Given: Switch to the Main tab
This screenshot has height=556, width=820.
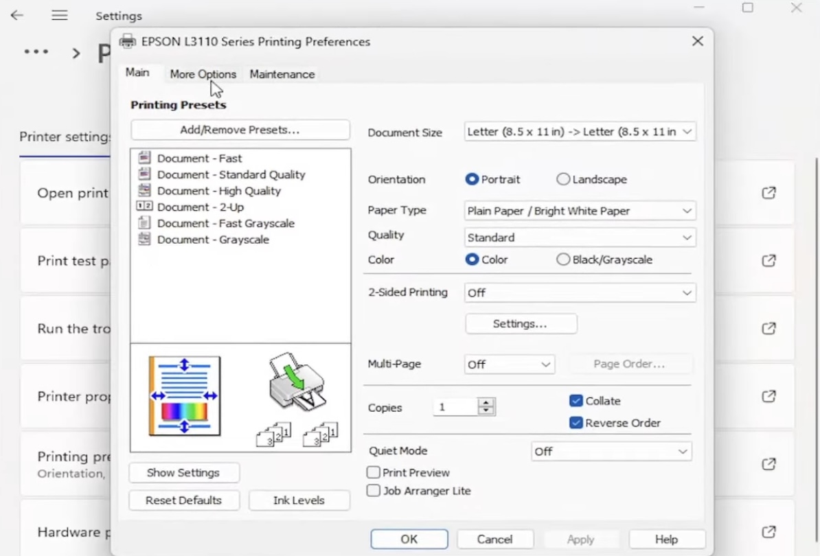Looking at the screenshot, I should click(x=137, y=73).
